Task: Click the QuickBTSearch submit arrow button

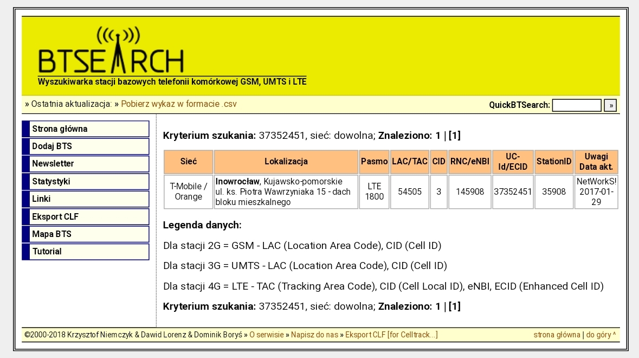Action: pos(610,105)
